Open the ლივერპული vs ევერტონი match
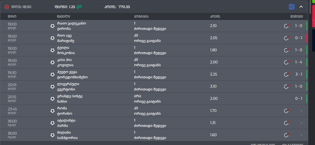 68,86
